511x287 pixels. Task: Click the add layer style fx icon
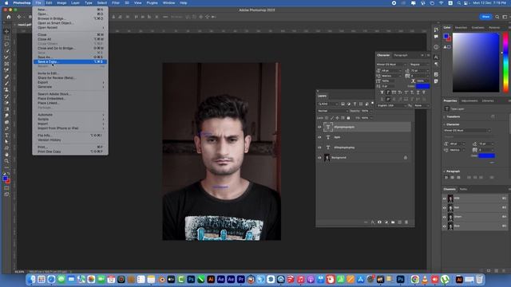pos(373,222)
